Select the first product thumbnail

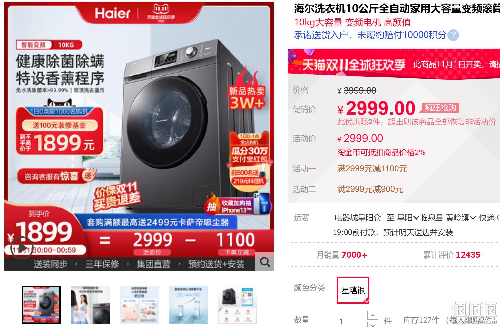coord(41,305)
